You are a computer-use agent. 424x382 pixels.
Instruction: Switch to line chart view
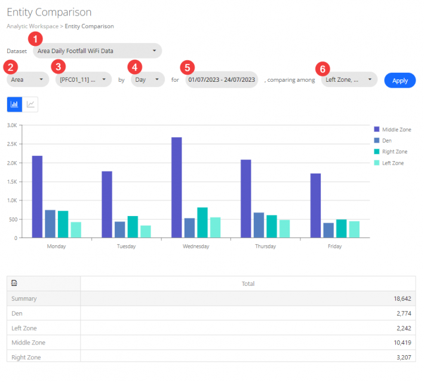(x=30, y=104)
